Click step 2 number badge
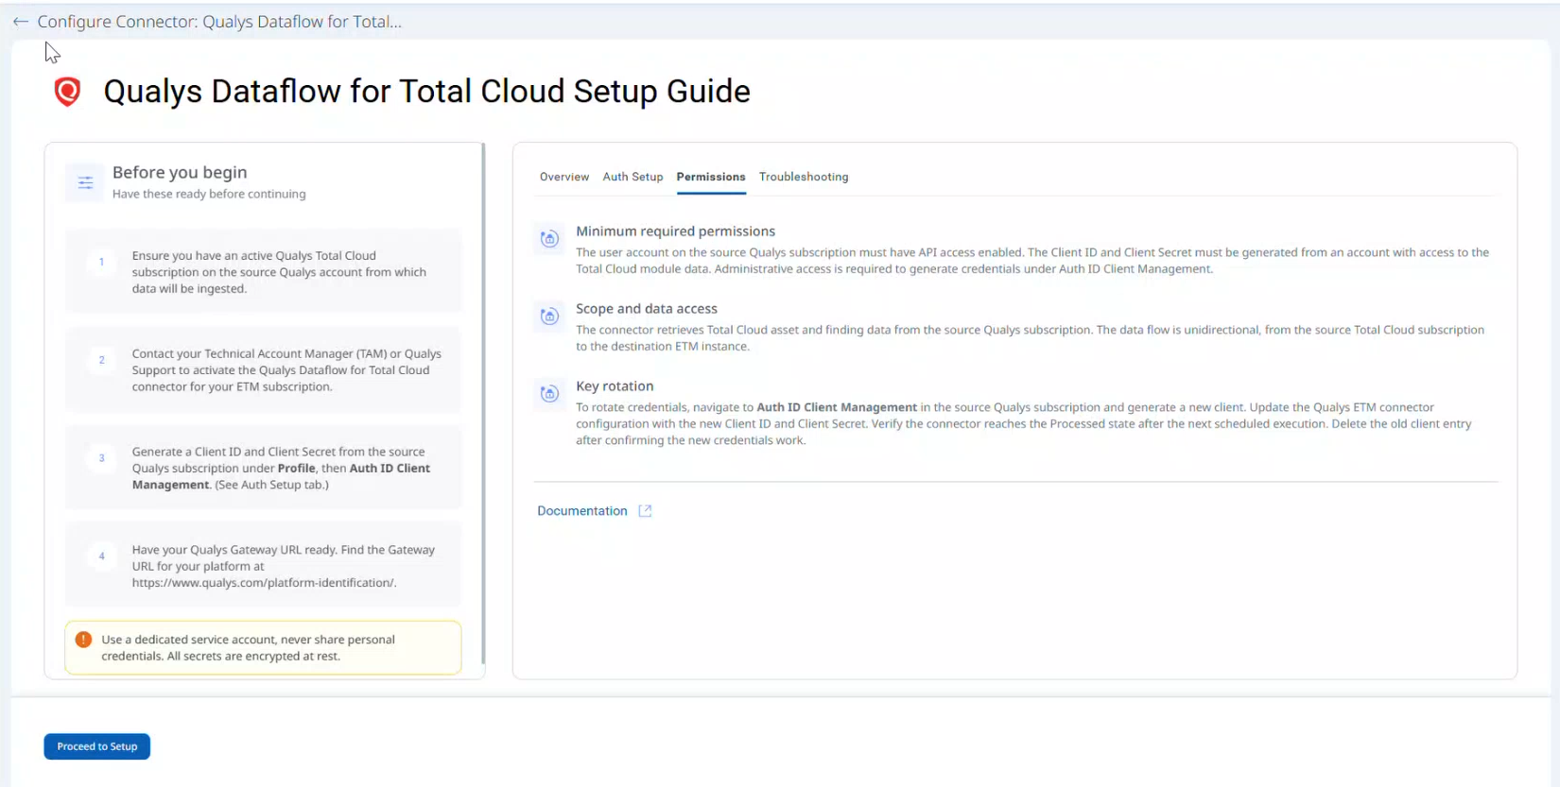Screen dimensions: 1560x787 click(101, 360)
